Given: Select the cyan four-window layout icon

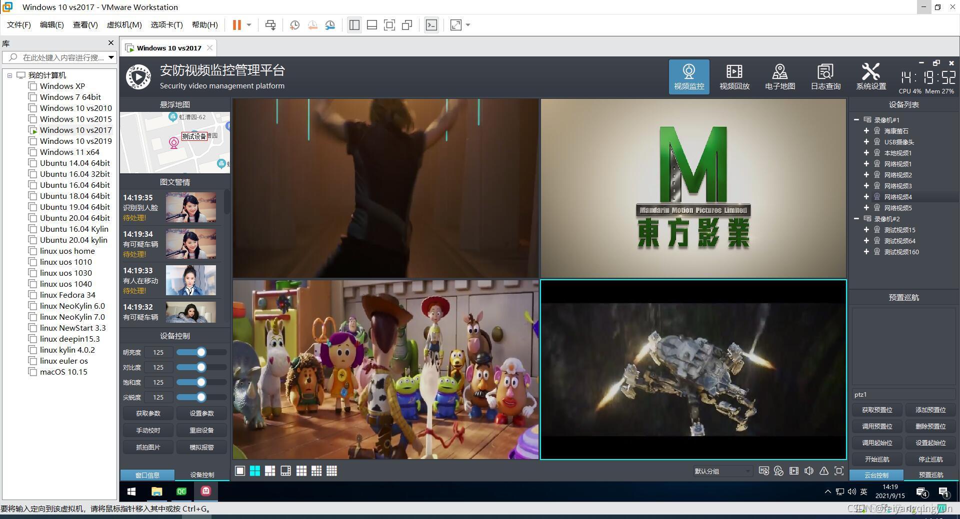Looking at the screenshot, I should point(255,471).
